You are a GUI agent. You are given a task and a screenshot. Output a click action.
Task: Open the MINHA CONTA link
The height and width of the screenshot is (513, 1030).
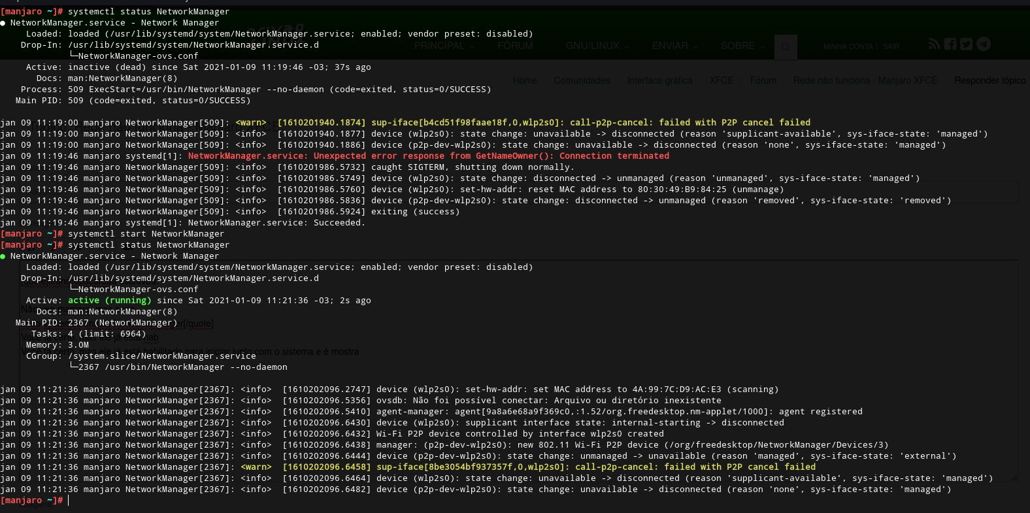coord(848,46)
